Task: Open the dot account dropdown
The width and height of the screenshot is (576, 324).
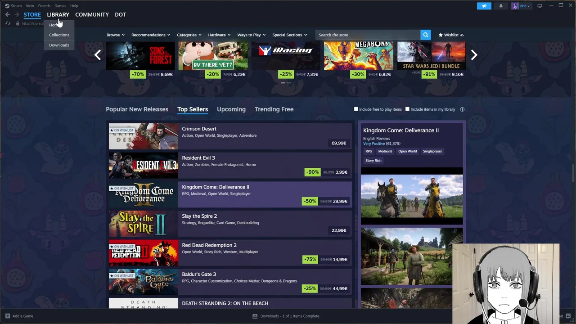Action: [x=525, y=6]
